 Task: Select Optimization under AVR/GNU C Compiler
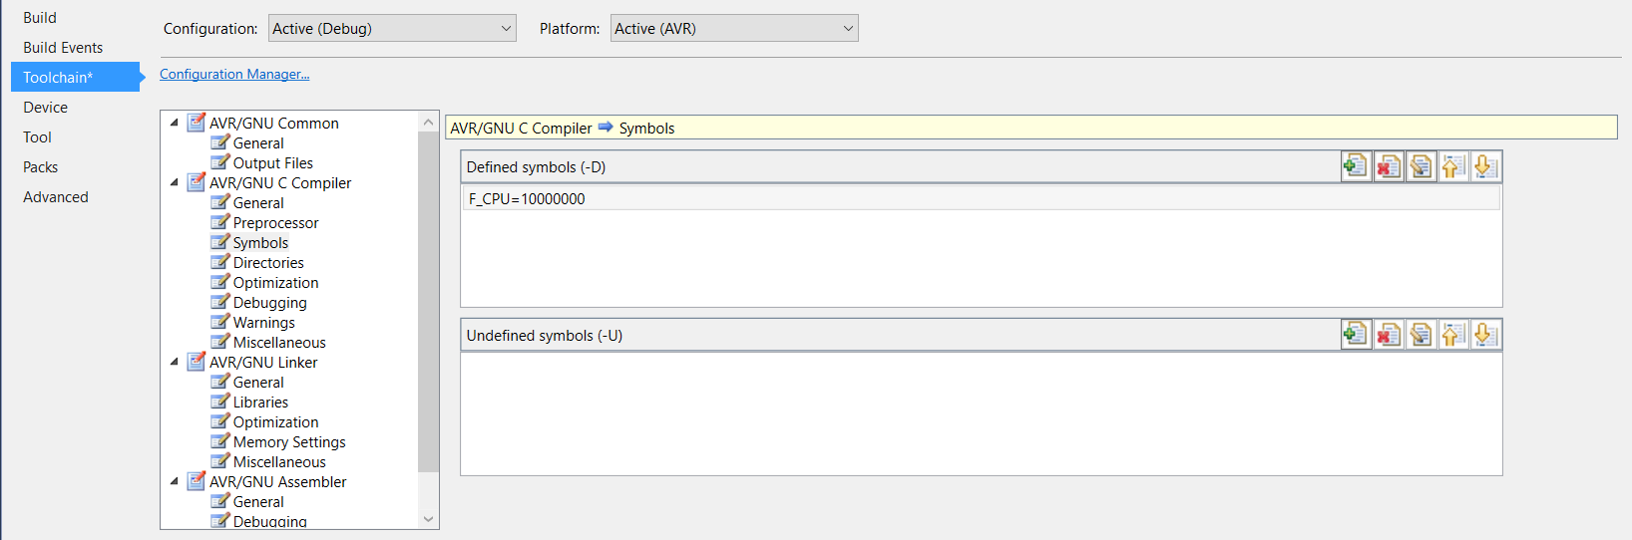coord(275,283)
